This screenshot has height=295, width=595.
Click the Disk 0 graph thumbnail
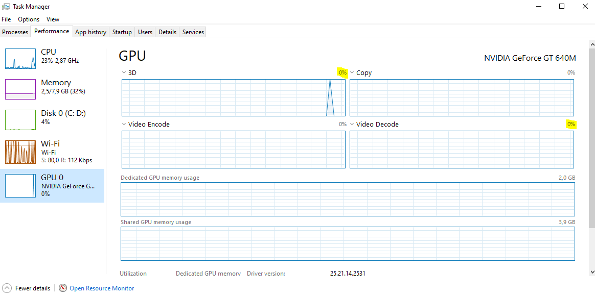point(20,120)
